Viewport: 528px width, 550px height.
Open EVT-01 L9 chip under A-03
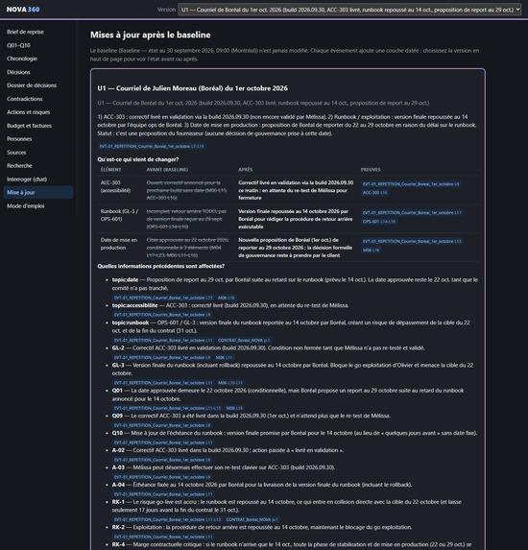coord(161,477)
